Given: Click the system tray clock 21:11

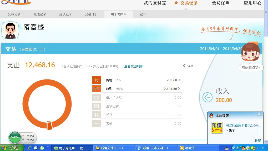Looking at the screenshot, I should coord(260,148).
